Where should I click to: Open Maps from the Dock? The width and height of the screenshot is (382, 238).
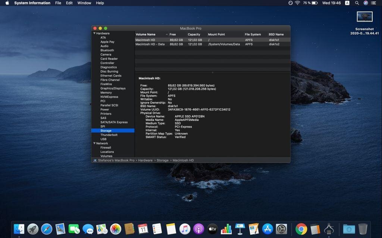click(x=102, y=229)
